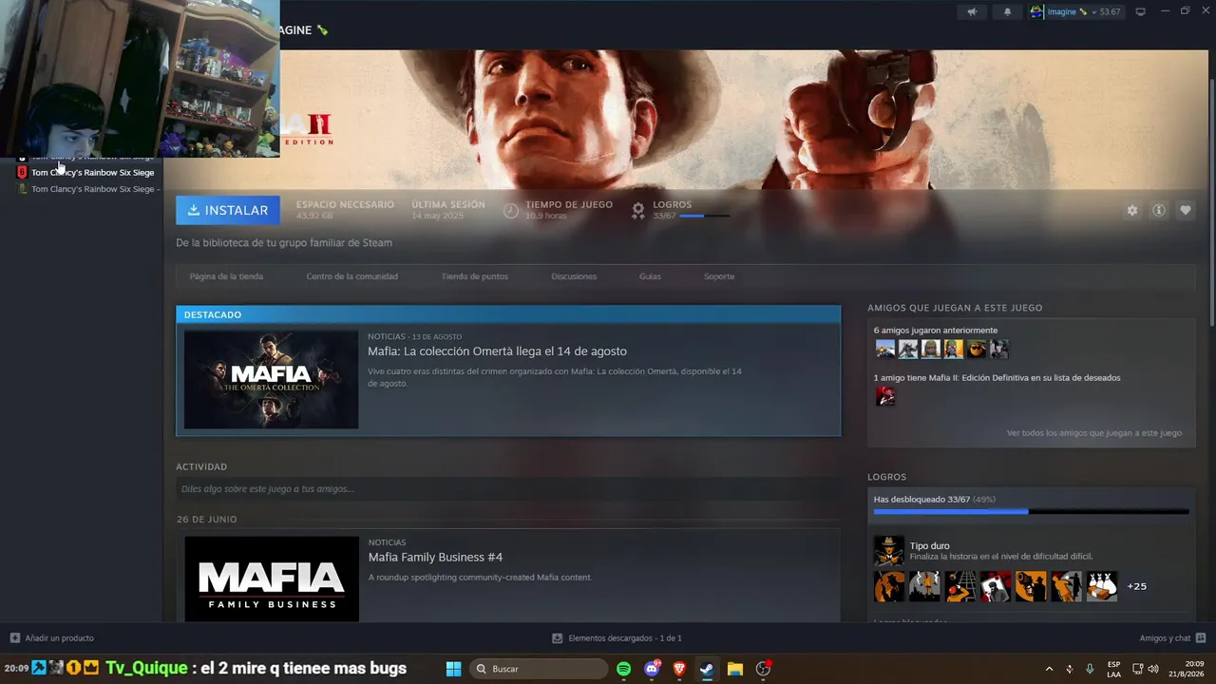The image size is (1216, 684).
Task: Expand hidden system tray icons chevron
Action: 1049,669
